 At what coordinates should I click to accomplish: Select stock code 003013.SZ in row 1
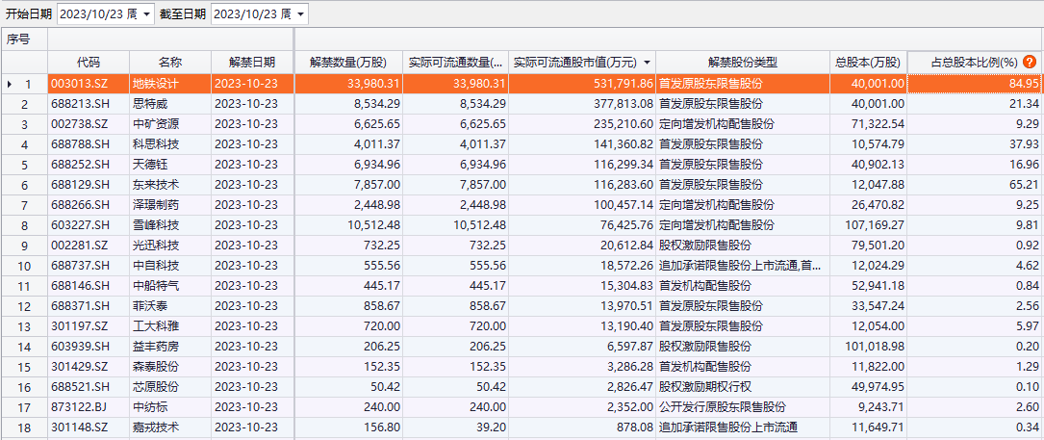click(x=88, y=85)
